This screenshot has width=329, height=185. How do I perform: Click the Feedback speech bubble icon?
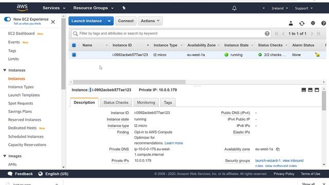click(x=10, y=174)
